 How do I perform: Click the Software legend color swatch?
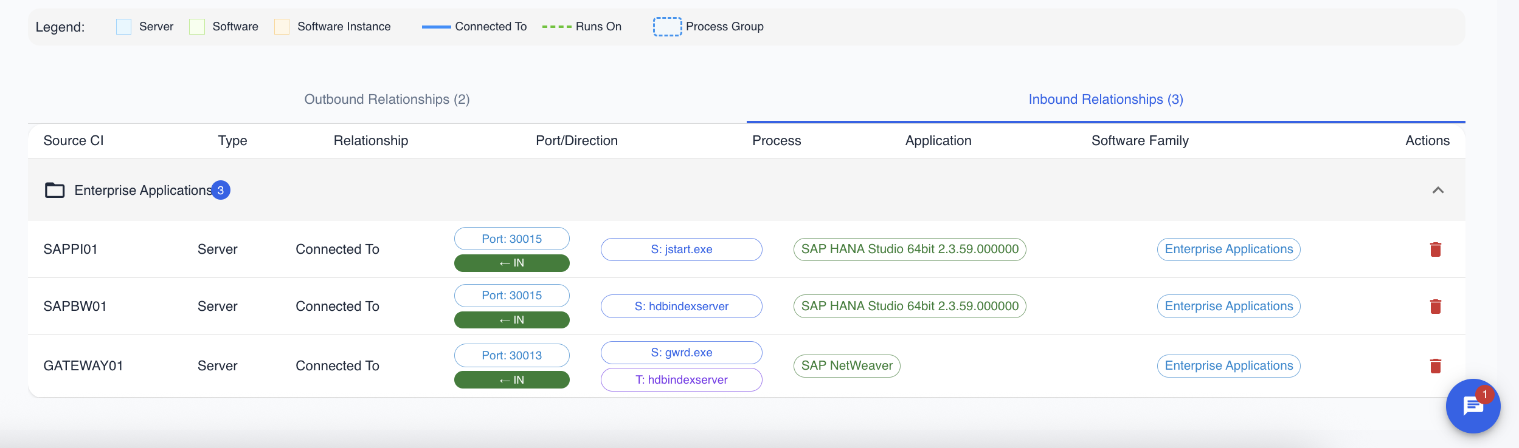click(x=197, y=27)
